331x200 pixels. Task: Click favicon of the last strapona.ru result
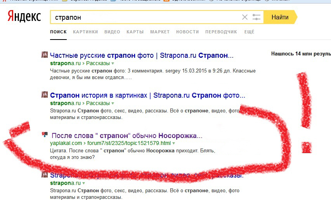click(x=45, y=174)
